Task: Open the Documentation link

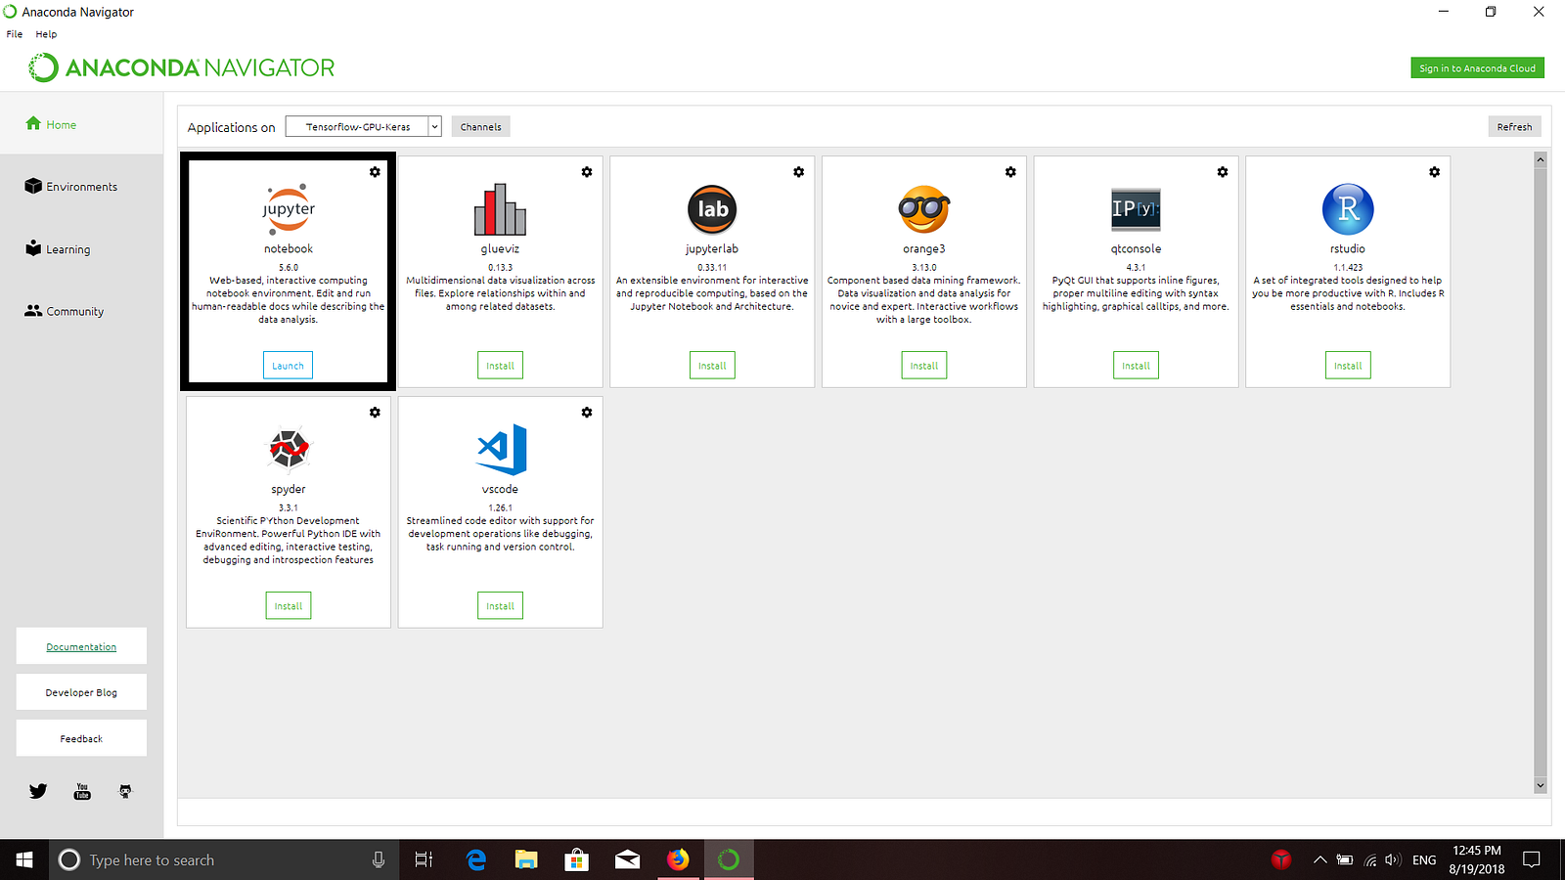Action: pos(81,646)
